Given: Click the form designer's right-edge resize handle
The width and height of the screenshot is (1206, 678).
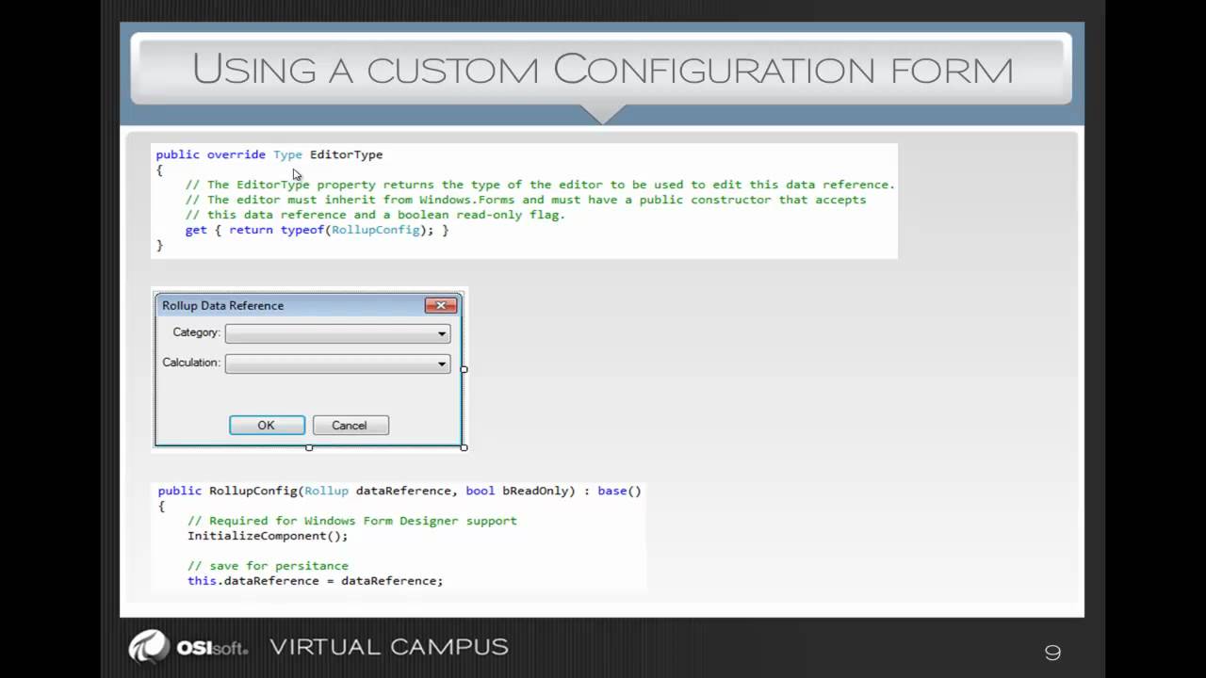Looking at the screenshot, I should point(464,369).
